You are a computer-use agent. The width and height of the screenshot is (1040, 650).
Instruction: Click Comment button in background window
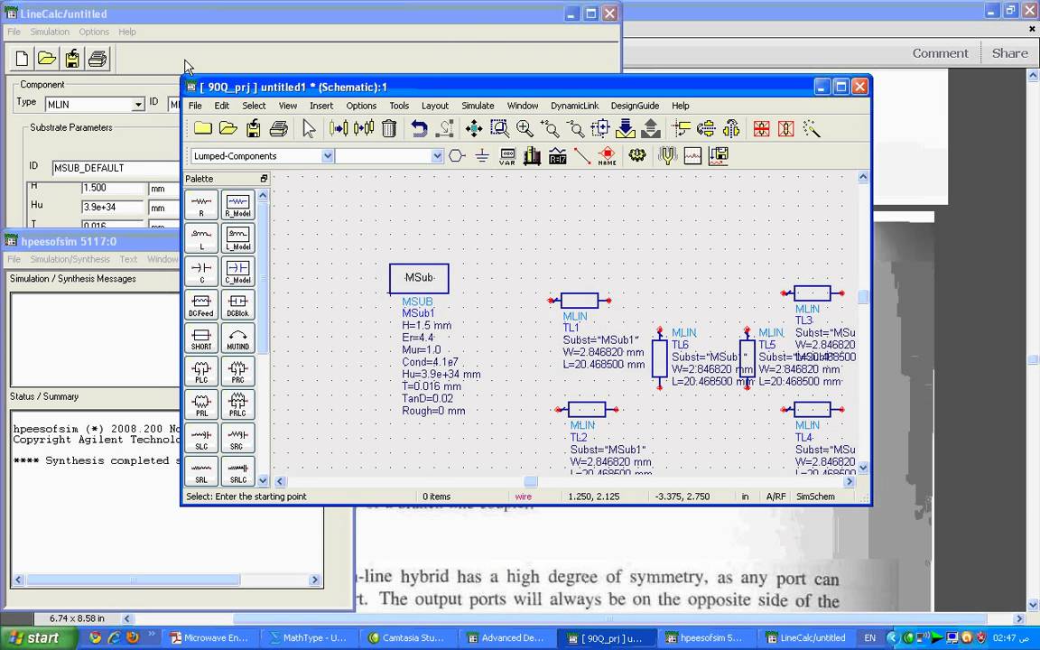(x=940, y=53)
